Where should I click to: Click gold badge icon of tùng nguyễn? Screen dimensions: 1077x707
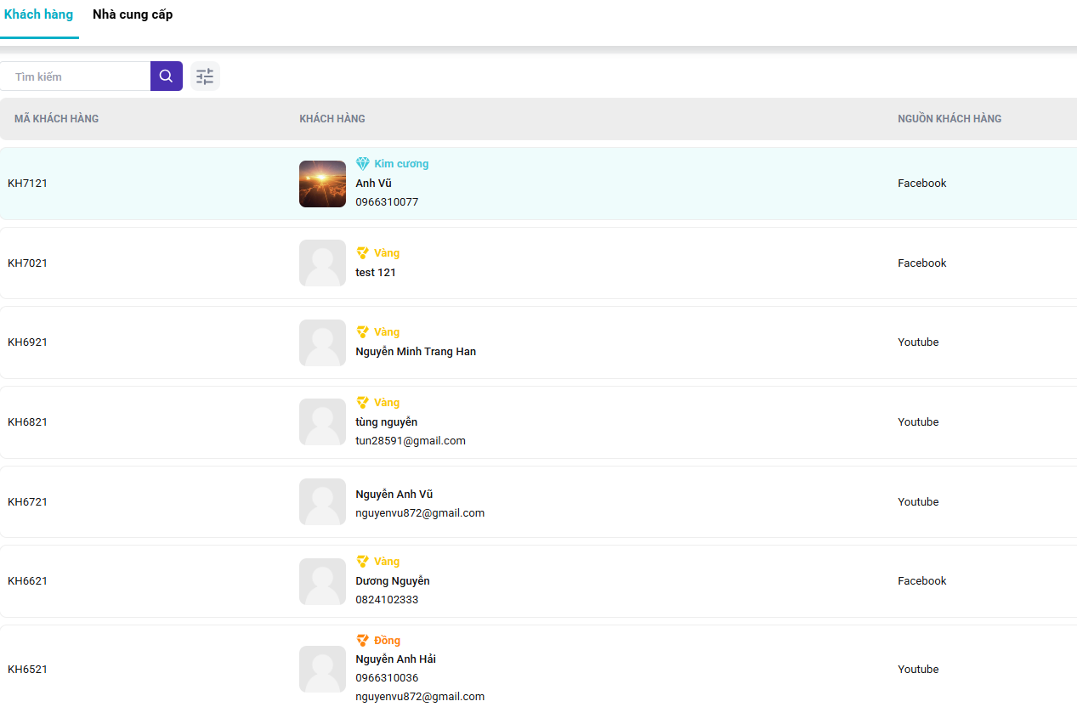[363, 403]
